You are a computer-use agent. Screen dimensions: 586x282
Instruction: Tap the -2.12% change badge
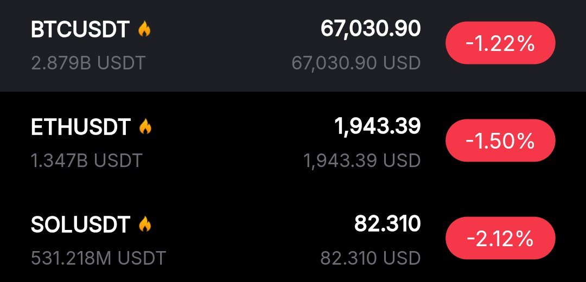(500, 239)
